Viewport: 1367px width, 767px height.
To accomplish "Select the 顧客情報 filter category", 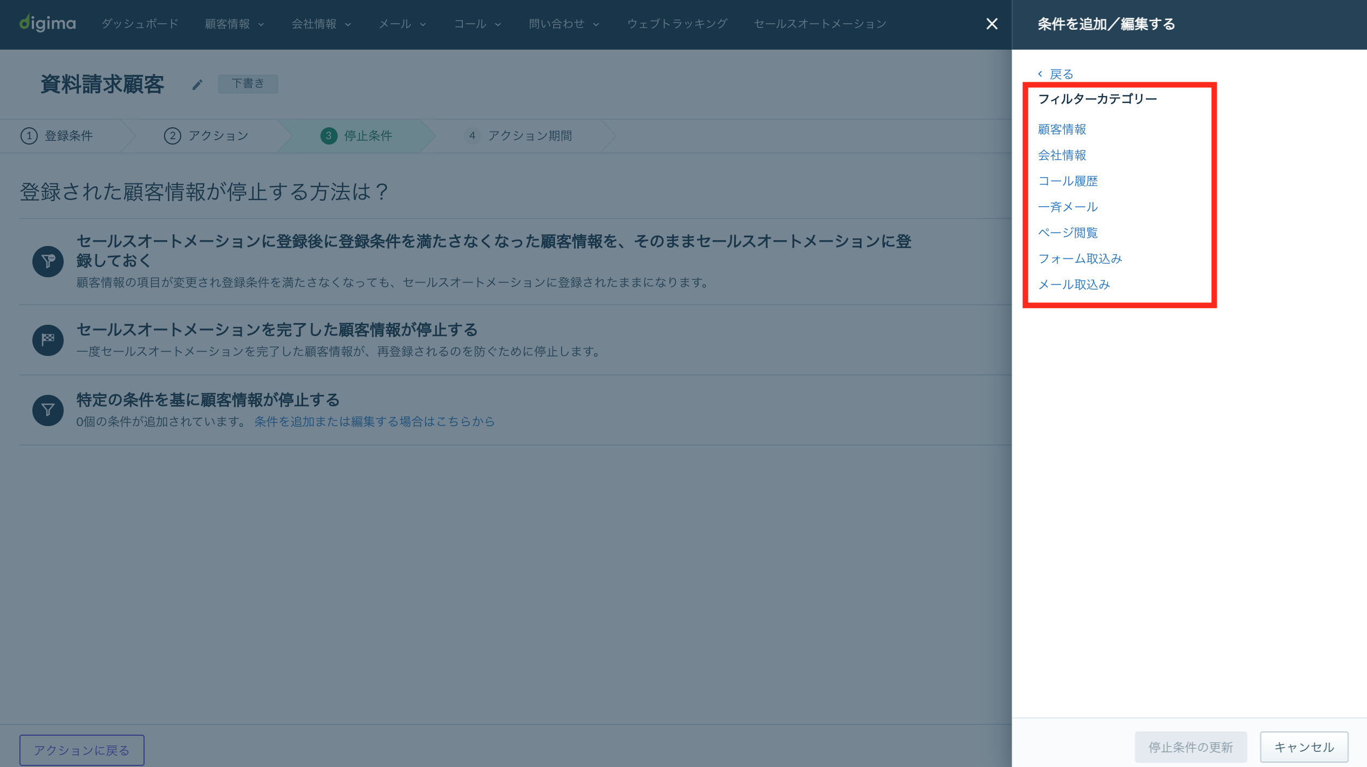I will [1062, 129].
